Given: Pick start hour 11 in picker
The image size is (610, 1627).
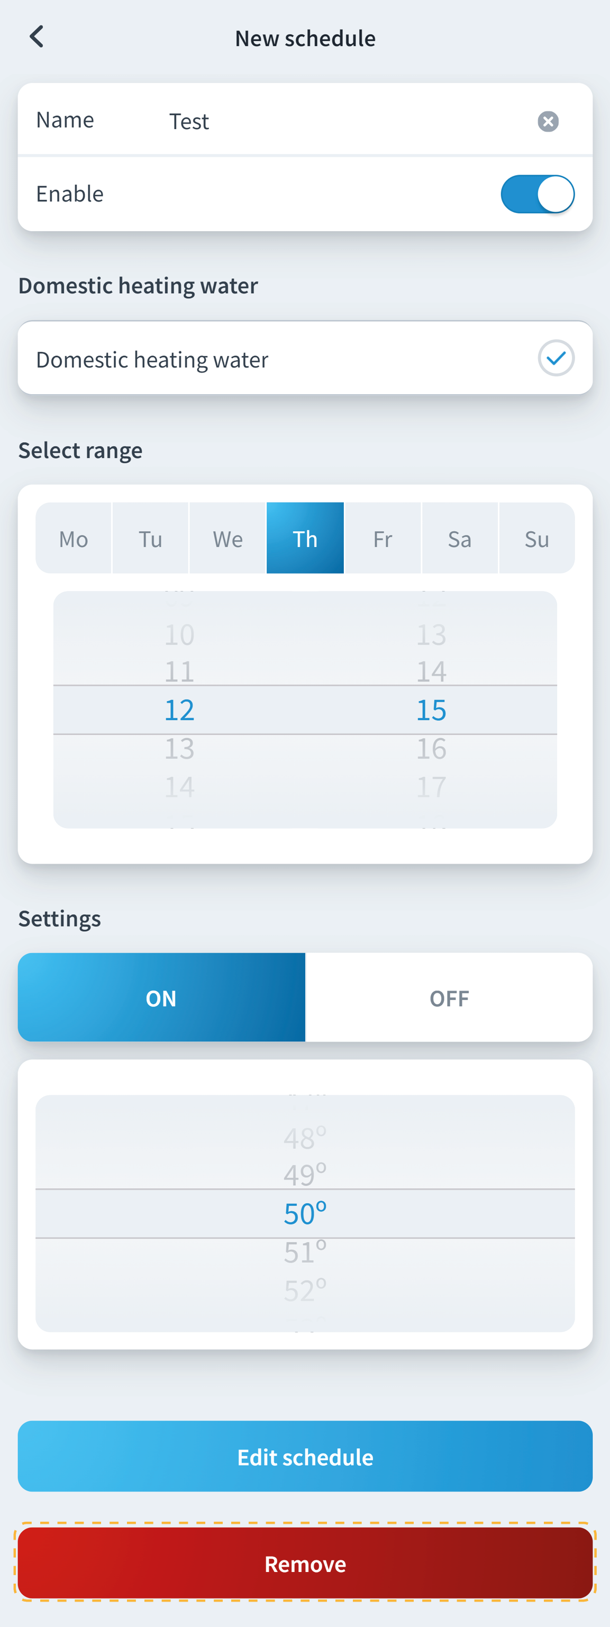Looking at the screenshot, I should click(179, 671).
